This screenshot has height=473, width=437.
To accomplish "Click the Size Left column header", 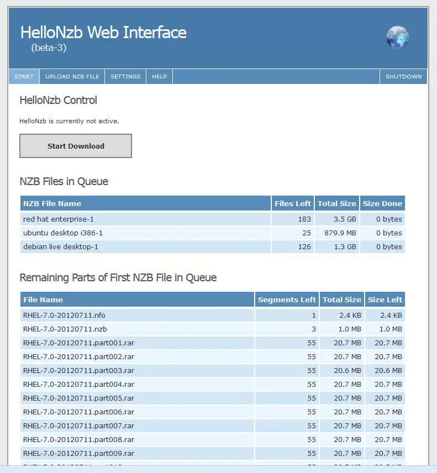I will click(385, 299).
